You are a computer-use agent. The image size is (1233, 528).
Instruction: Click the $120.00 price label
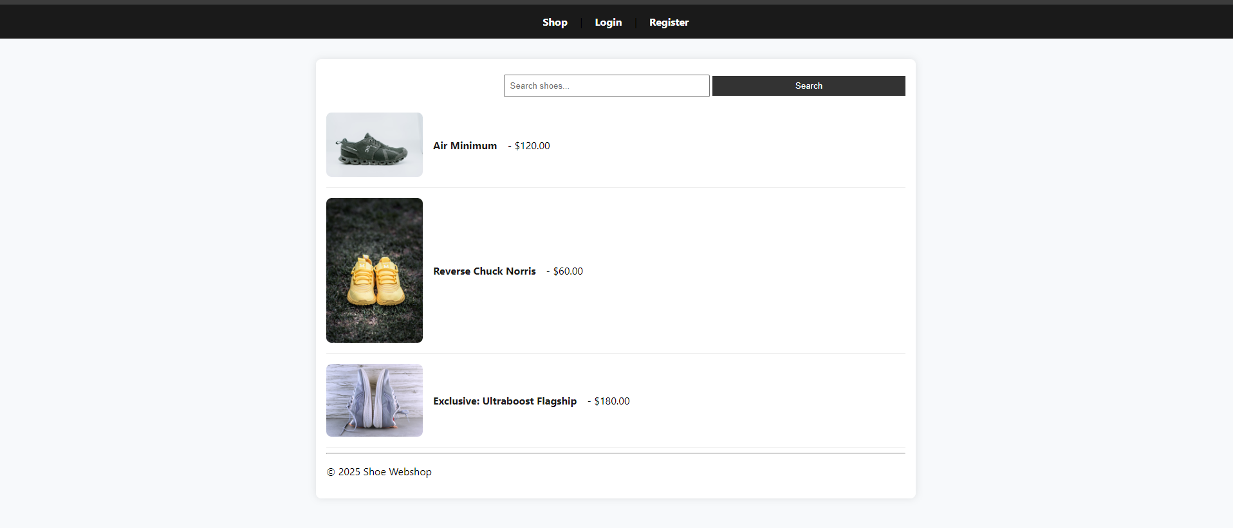point(532,146)
